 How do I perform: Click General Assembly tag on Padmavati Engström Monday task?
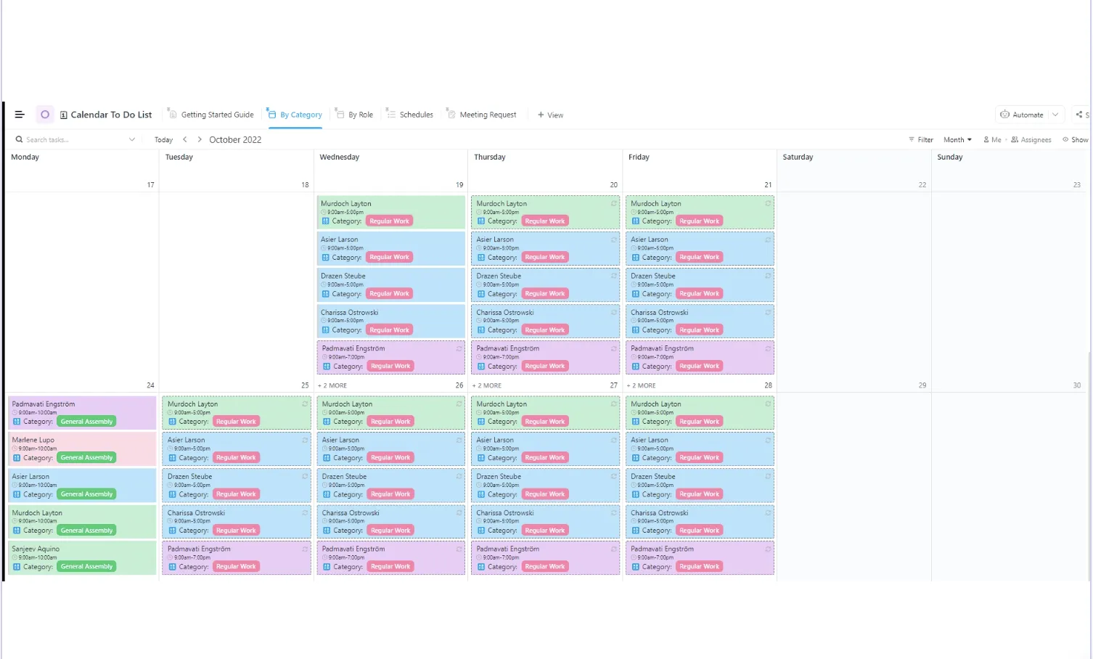pos(87,422)
